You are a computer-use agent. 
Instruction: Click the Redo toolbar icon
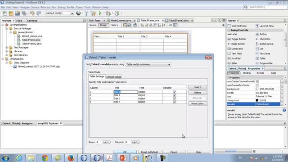(x=39, y=13)
